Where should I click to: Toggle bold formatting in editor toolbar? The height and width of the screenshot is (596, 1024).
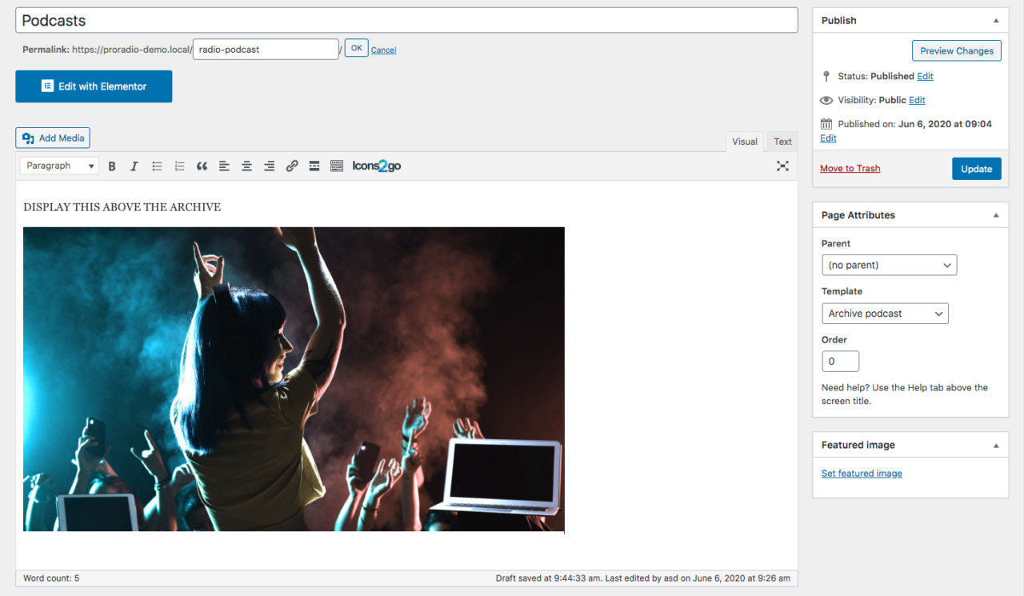[112, 166]
